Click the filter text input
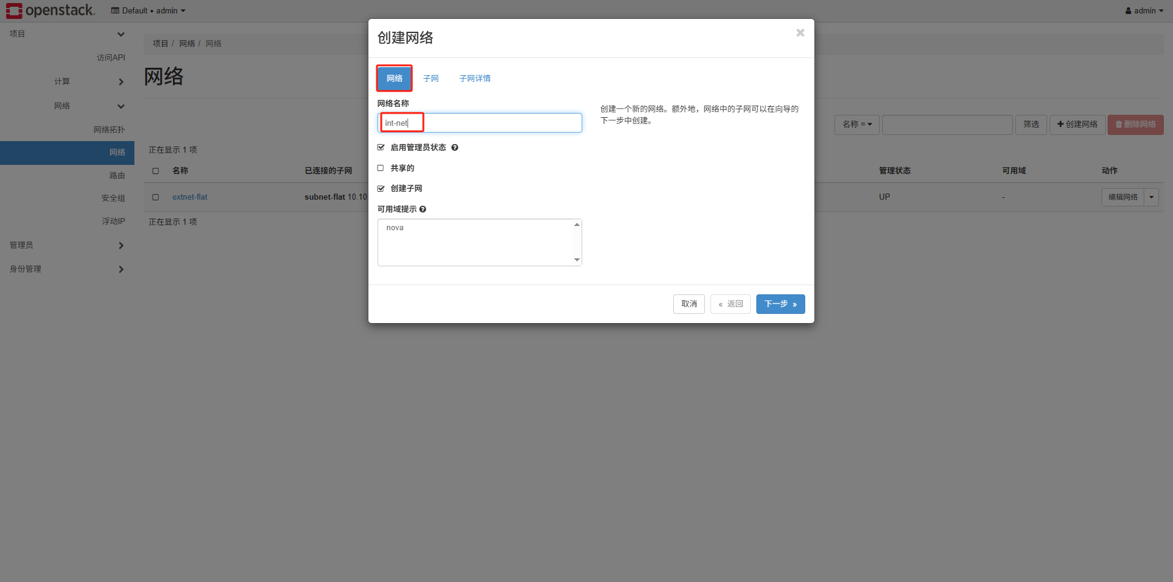 948,125
